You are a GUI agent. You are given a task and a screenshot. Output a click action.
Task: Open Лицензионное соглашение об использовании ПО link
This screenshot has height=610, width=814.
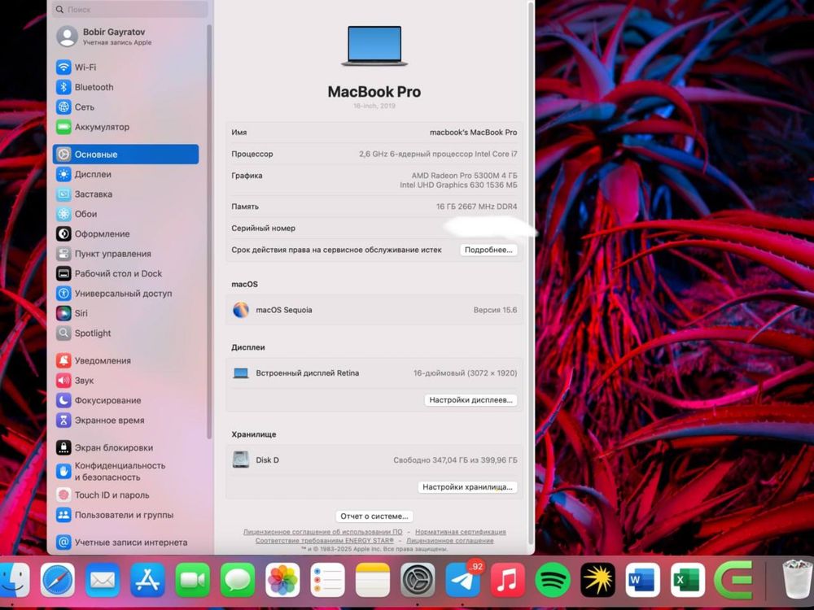click(x=323, y=532)
